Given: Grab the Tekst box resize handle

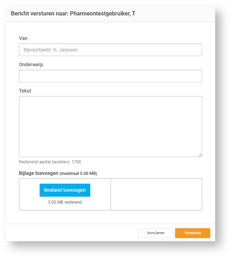Looking at the screenshot, I should pyautogui.click(x=200, y=155).
